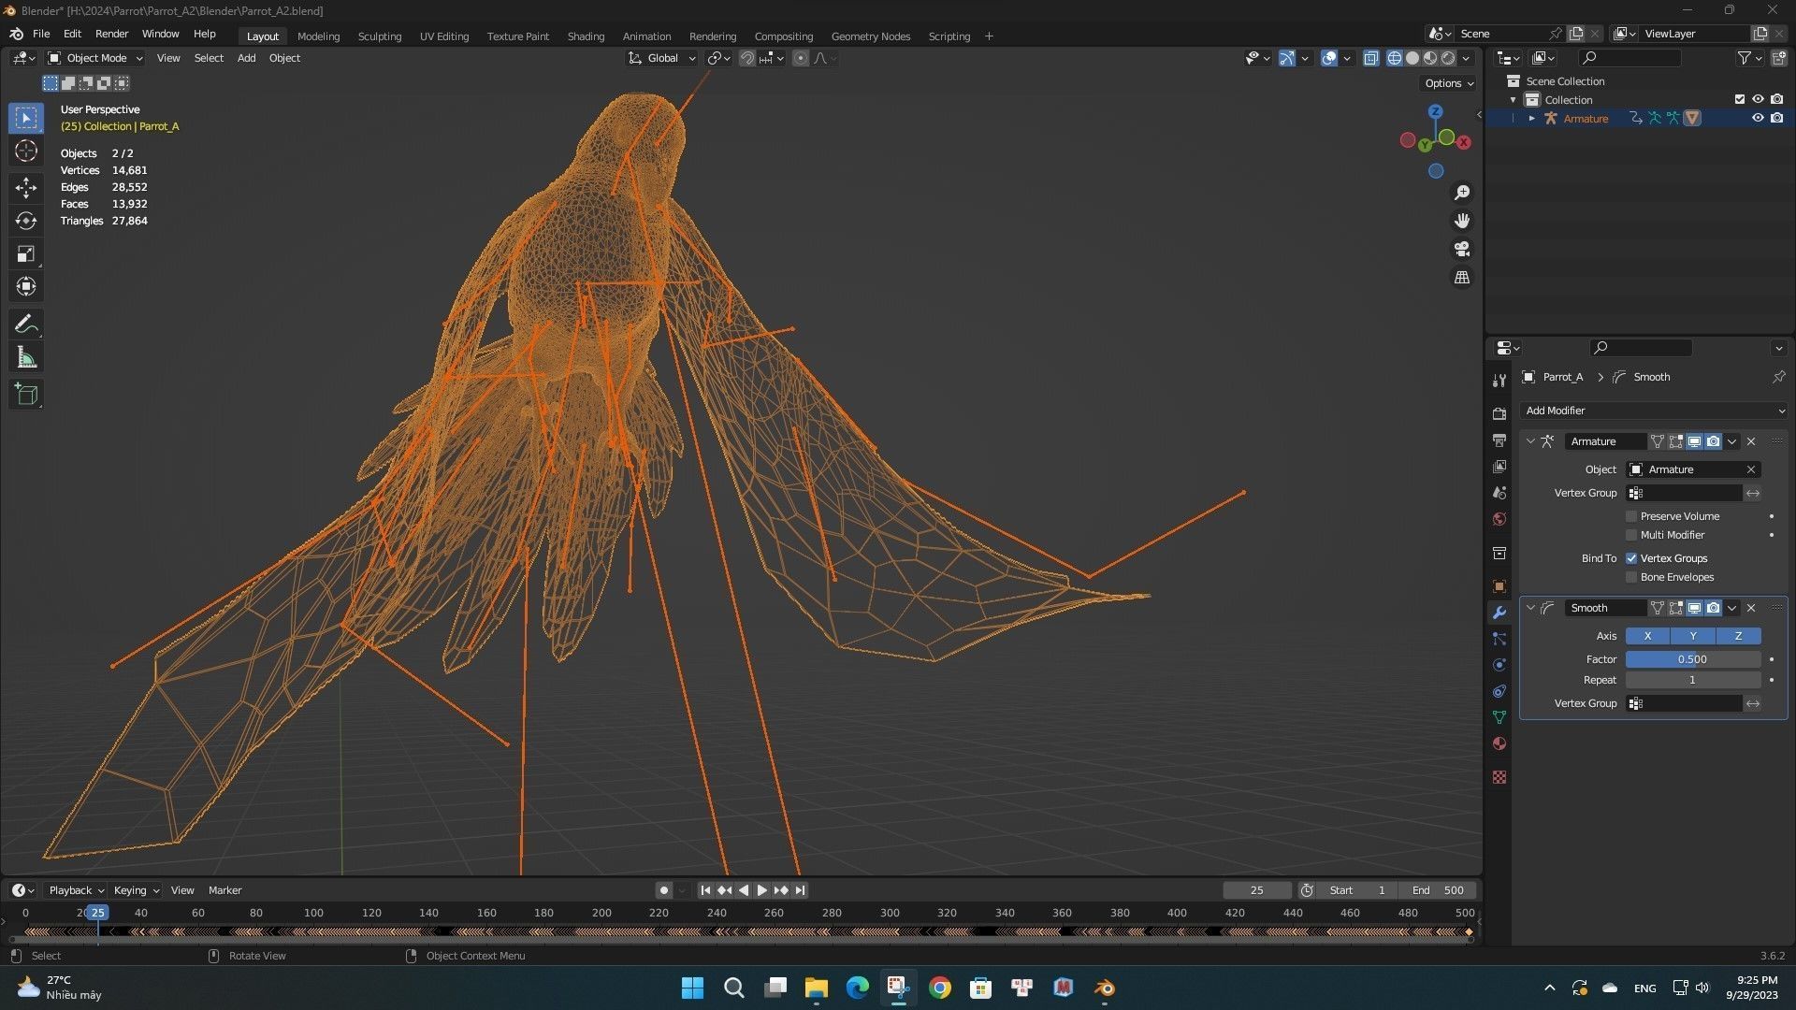Select the Annotate tool
The width and height of the screenshot is (1796, 1010).
point(26,325)
